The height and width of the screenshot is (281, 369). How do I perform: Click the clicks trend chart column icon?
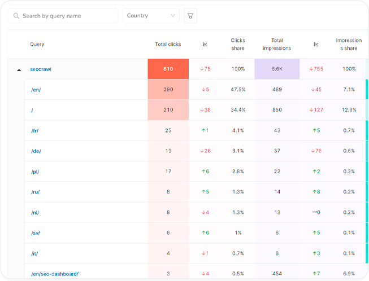(205, 44)
